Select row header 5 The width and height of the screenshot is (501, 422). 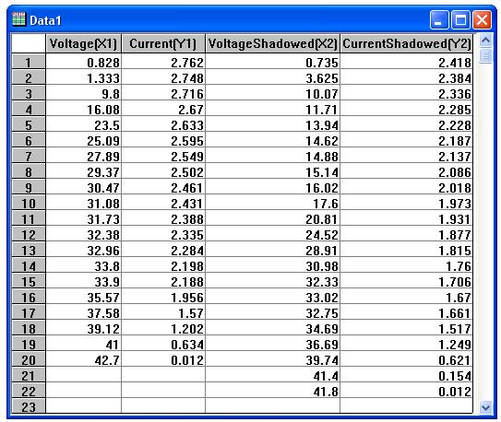click(29, 124)
